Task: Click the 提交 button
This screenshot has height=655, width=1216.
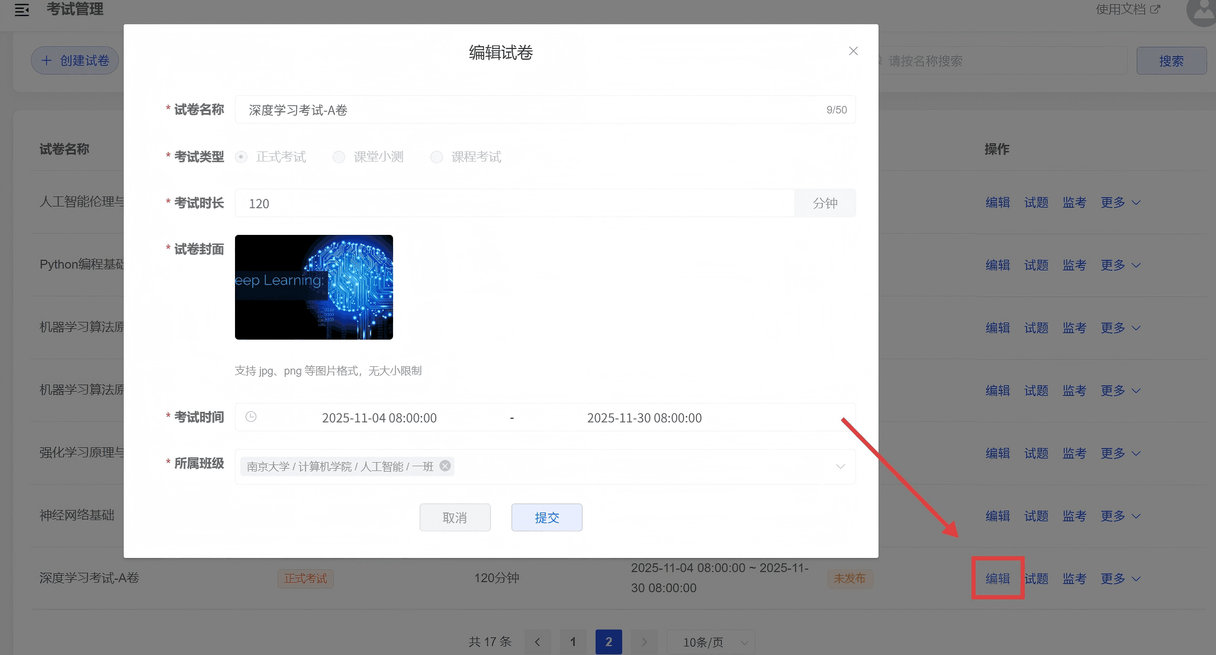Action: [546, 518]
